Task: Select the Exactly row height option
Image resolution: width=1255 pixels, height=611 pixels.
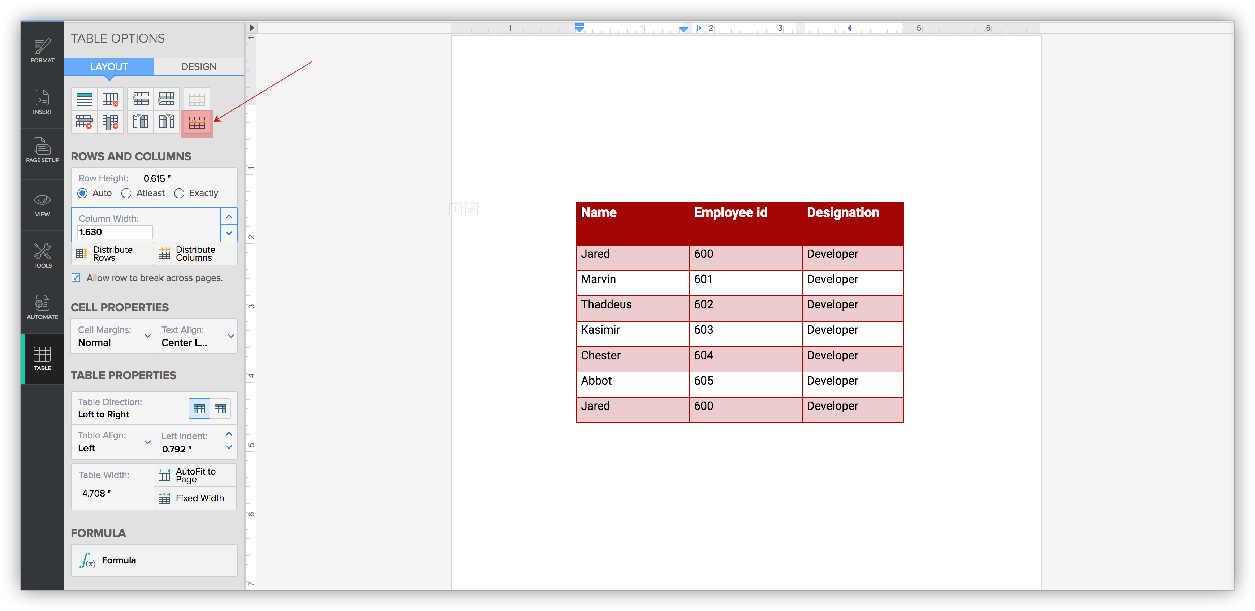Action: [179, 193]
